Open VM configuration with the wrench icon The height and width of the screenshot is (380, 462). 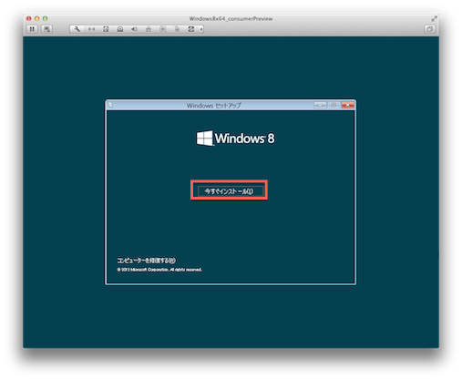pyautogui.click(x=77, y=29)
